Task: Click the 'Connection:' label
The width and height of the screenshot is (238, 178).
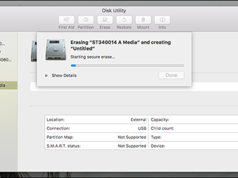Action: point(58,129)
